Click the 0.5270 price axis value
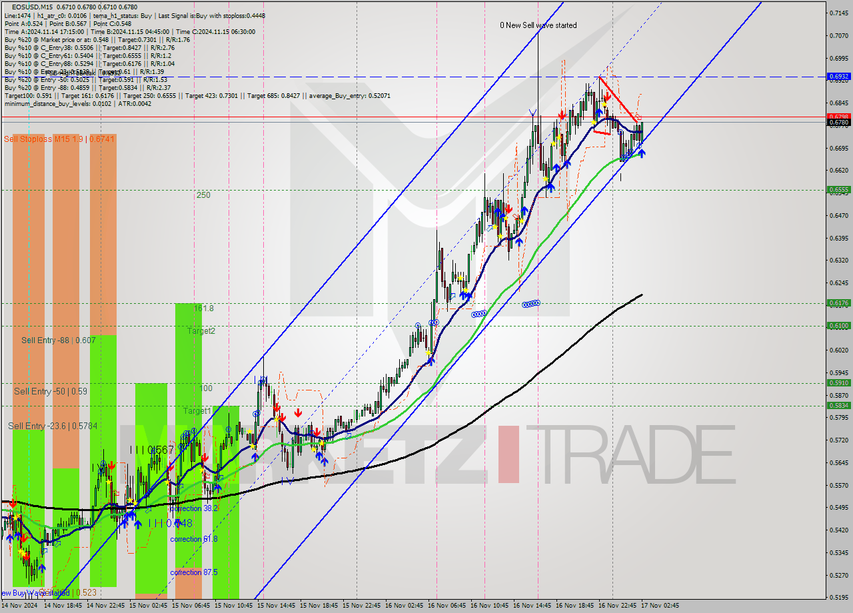 point(838,576)
